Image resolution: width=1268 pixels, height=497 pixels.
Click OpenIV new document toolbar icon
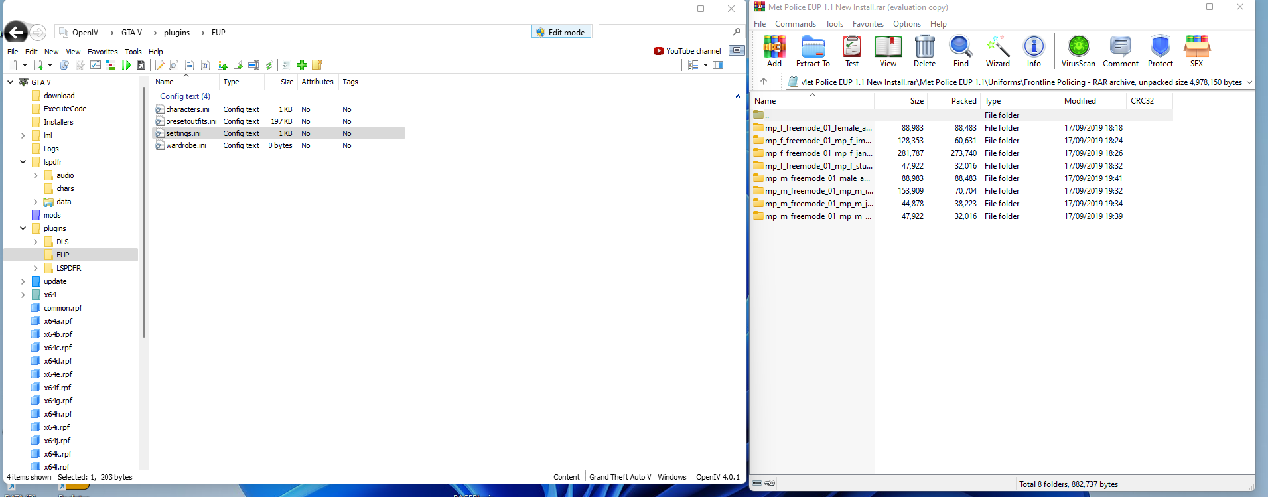13,65
